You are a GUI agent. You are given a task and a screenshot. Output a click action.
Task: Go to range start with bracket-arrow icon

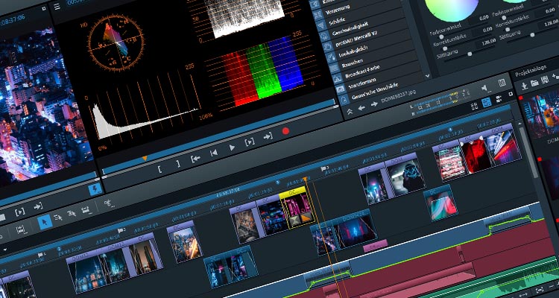[195, 159]
